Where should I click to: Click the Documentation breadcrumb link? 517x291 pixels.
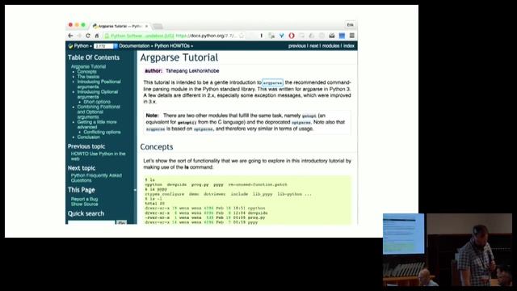pos(134,46)
